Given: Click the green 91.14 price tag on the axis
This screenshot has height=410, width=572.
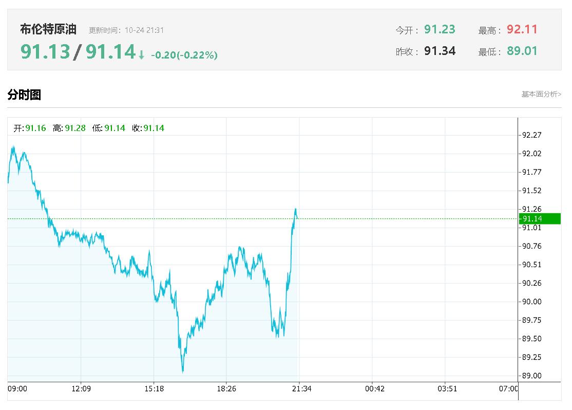Looking at the screenshot, I should pyautogui.click(x=539, y=219).
